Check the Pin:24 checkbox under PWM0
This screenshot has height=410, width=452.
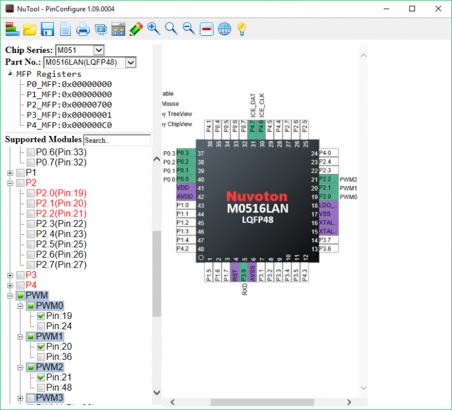click(41, 326)
